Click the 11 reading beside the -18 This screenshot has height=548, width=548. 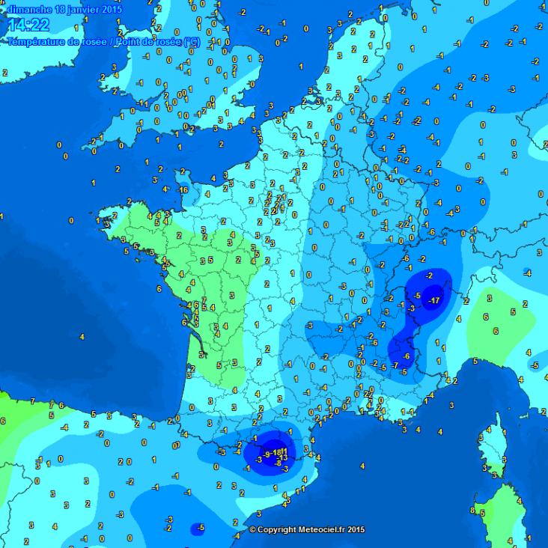click(285, 451)
